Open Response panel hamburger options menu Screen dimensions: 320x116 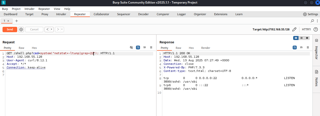308,47
